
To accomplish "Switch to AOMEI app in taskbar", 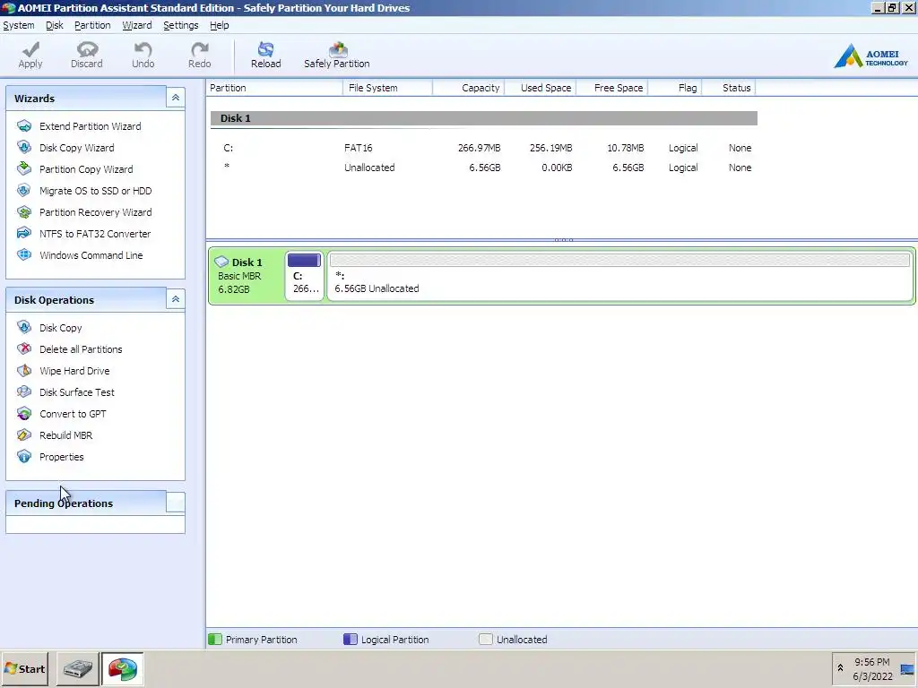I will point(122,668).
